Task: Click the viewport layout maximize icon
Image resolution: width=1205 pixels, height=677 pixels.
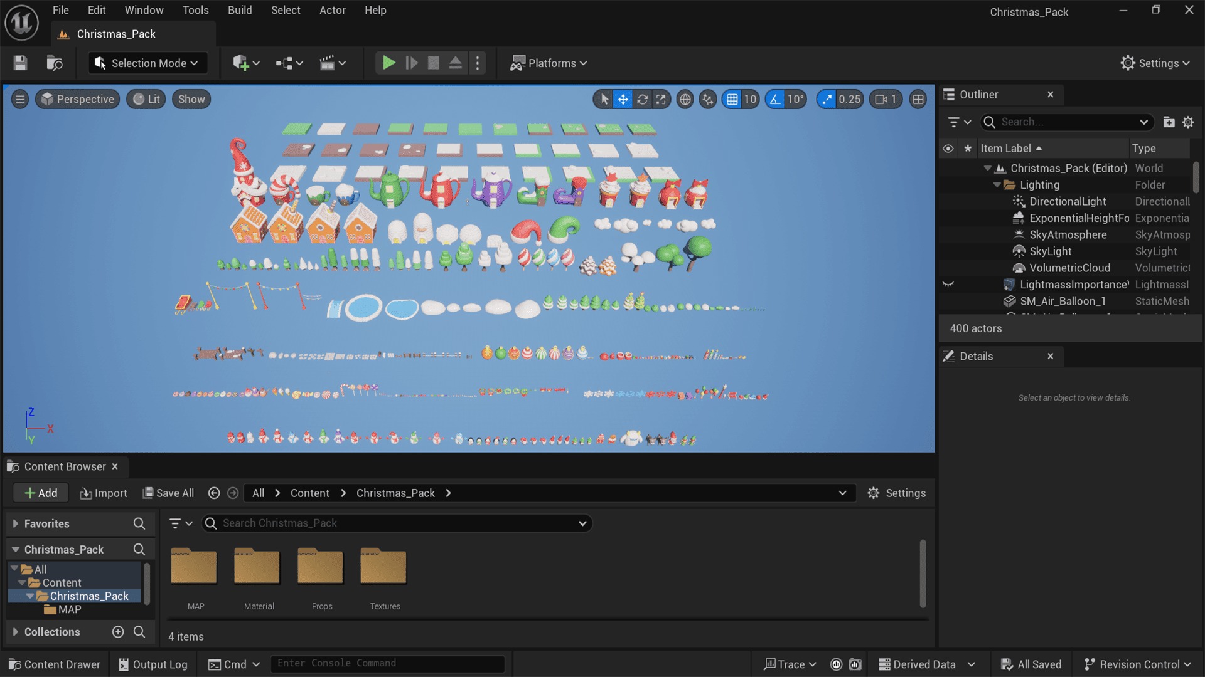Action: pos(918,99)
